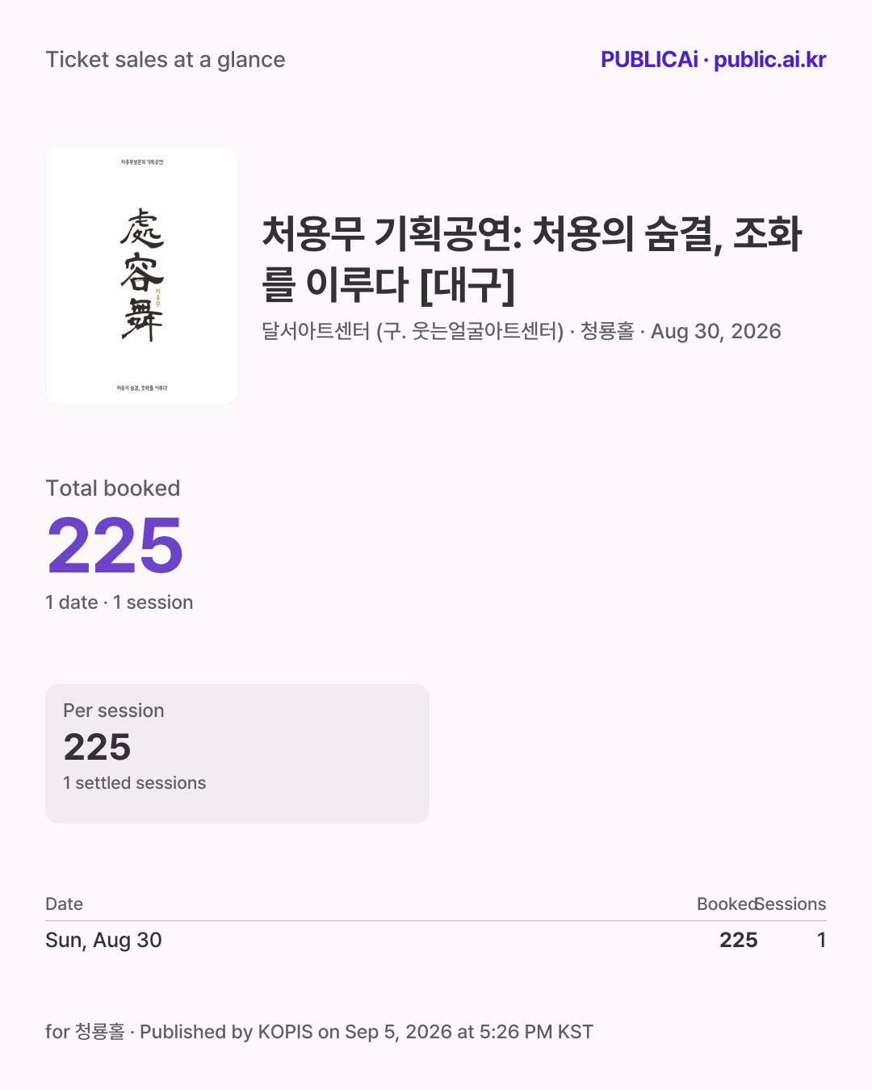872x1090 pixels.
Task: Click the 1 settled sessions text
Action: 135,783
